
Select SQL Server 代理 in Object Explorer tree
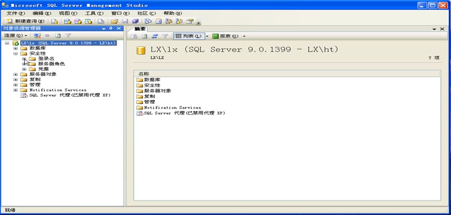tap(70, 95)
